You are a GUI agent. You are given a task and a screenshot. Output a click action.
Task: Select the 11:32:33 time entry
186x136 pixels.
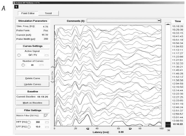pos(178,63)
